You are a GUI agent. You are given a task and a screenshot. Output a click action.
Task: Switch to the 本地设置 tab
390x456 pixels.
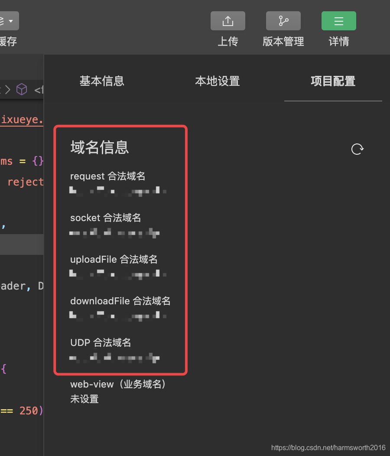click(x=217, y=81)
